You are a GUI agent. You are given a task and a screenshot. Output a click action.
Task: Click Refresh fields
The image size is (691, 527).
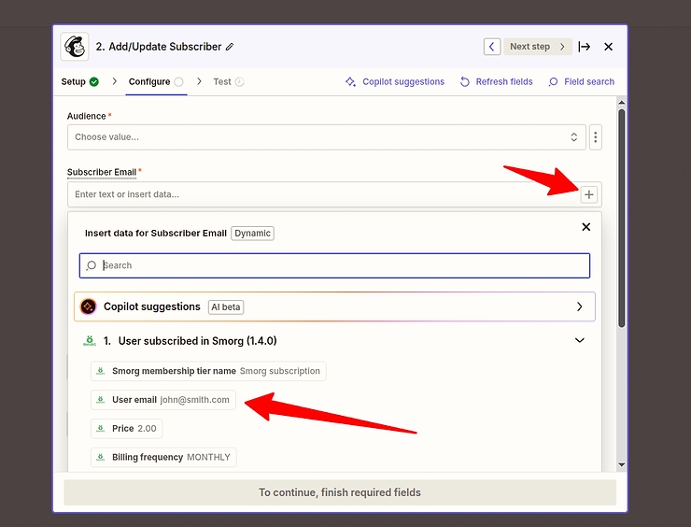click(496, 82)
